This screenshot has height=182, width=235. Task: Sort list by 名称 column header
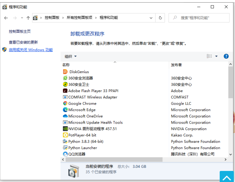click(x=66, y=65)
